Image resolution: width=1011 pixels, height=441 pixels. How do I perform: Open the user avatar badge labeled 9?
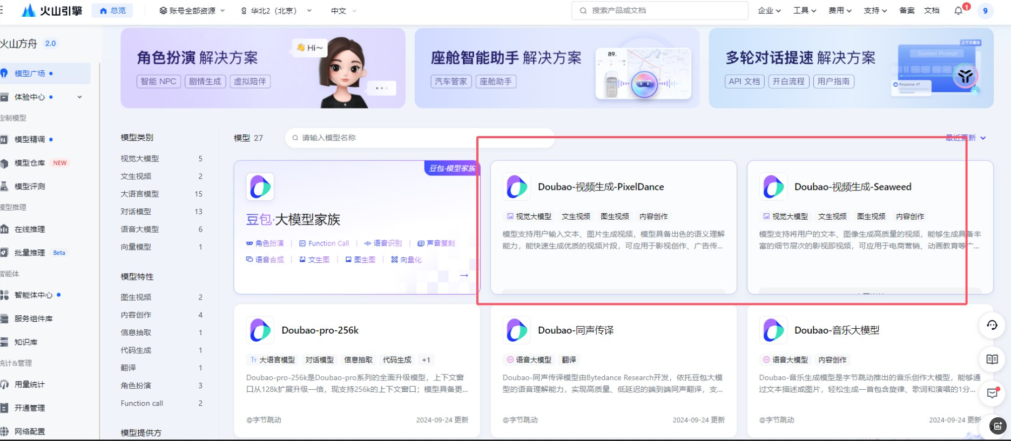coord(986,11)
